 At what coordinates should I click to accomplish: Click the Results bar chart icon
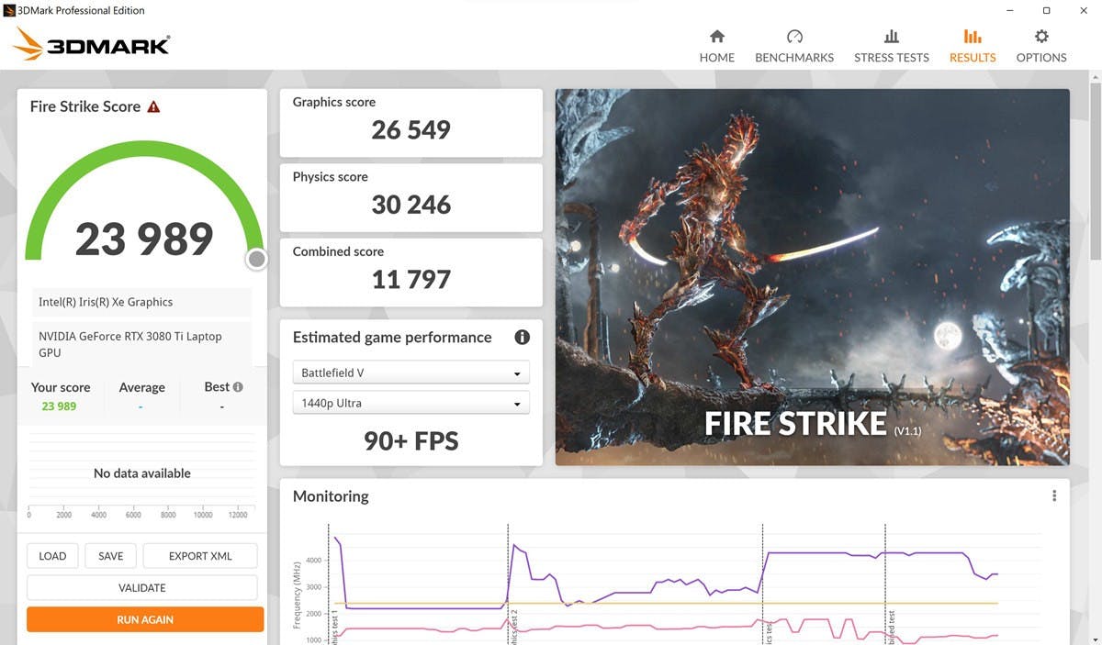click(972, 37)
